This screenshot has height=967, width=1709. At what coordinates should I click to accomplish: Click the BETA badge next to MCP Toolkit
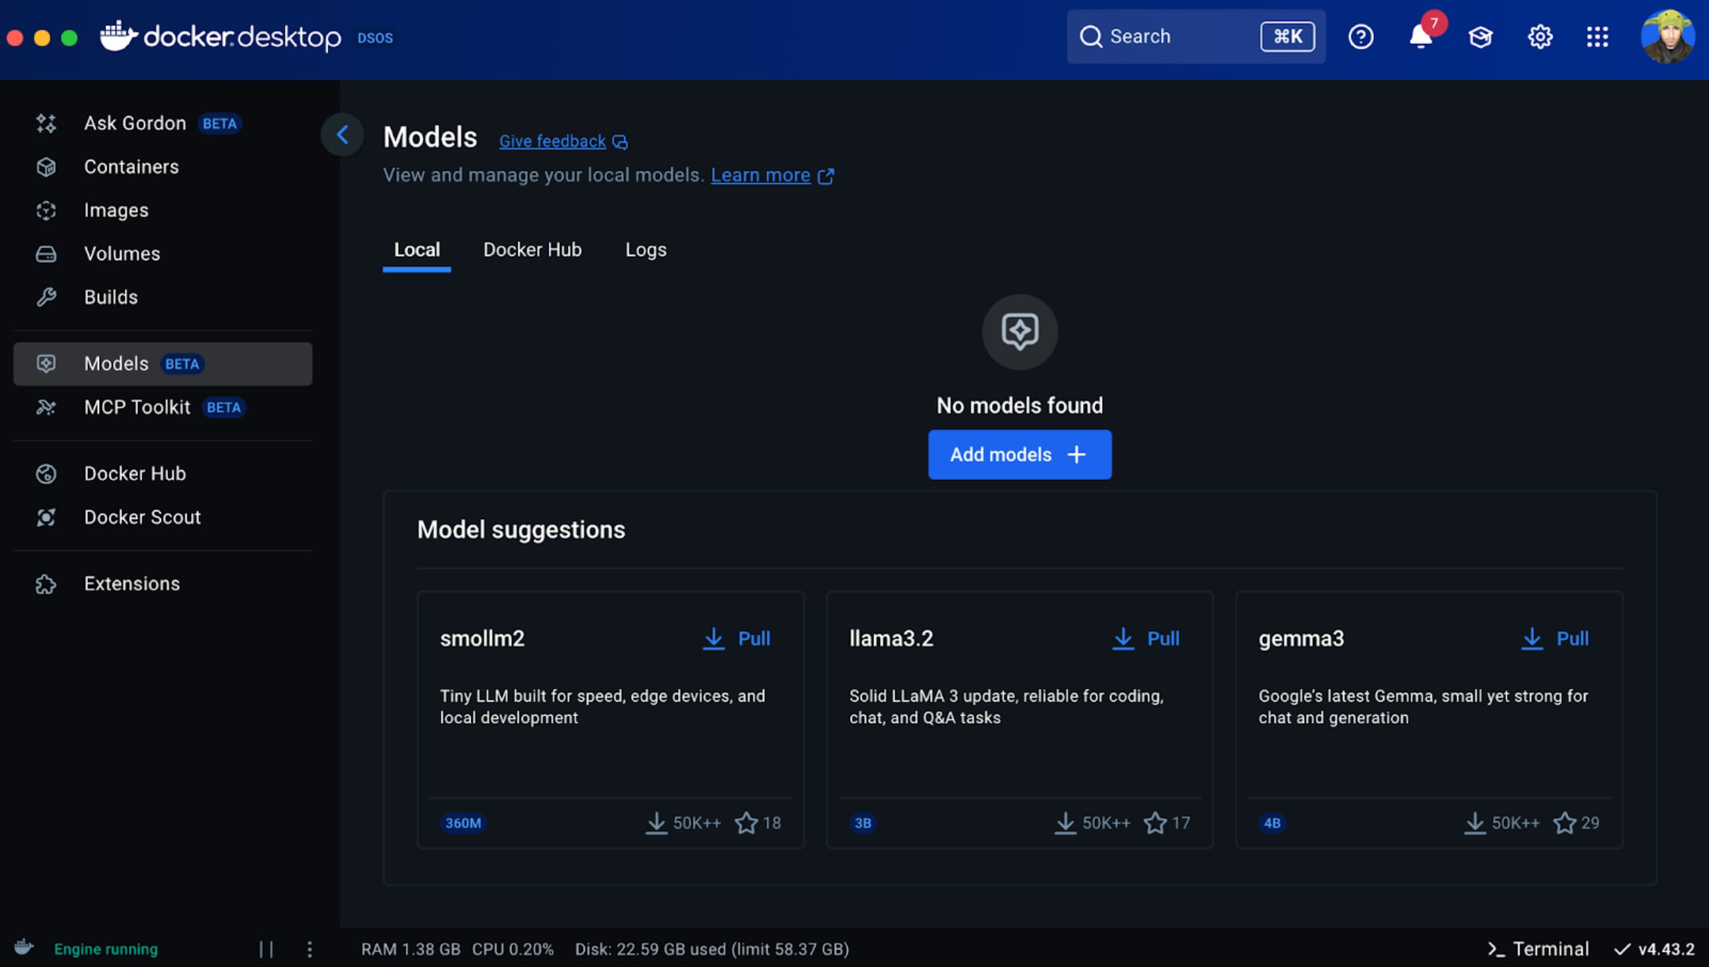click(x=224, y=407)
